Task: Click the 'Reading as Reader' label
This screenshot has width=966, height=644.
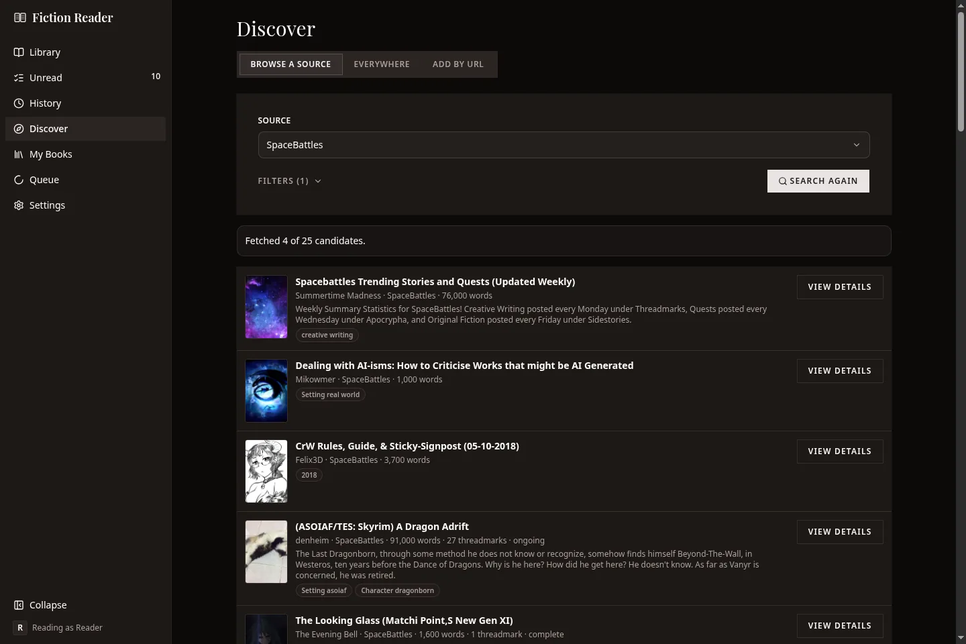Action: [67, 628]
